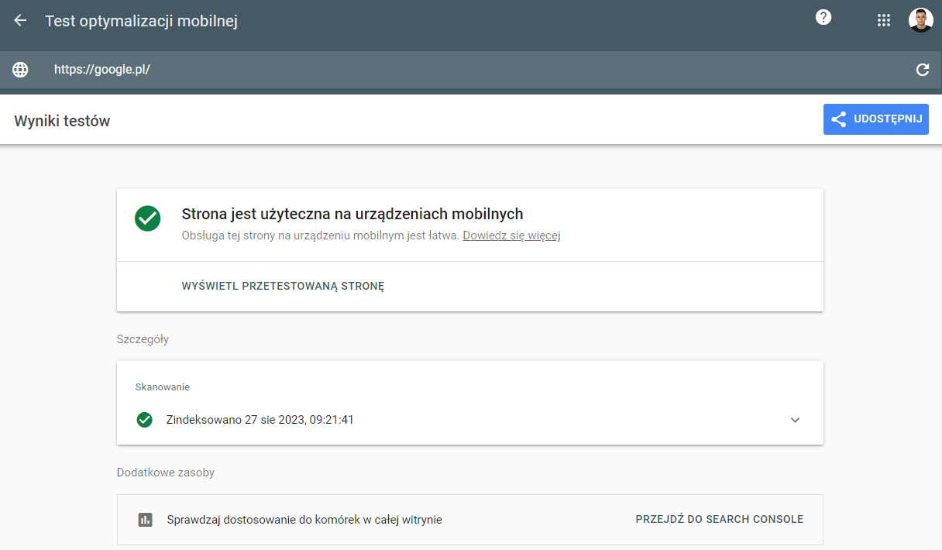Click PRZEJDŹ DO SEARCH CONSOLE
Image resolution: width=942 pixels, height=550 pixels.
(x=719, y=520)
